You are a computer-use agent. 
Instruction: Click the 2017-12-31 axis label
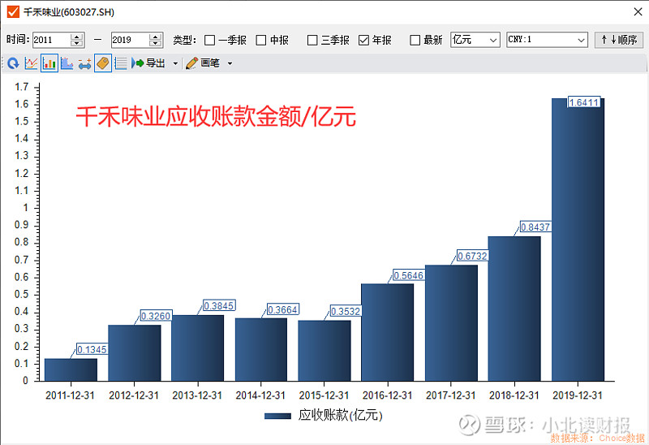[451, 395]
